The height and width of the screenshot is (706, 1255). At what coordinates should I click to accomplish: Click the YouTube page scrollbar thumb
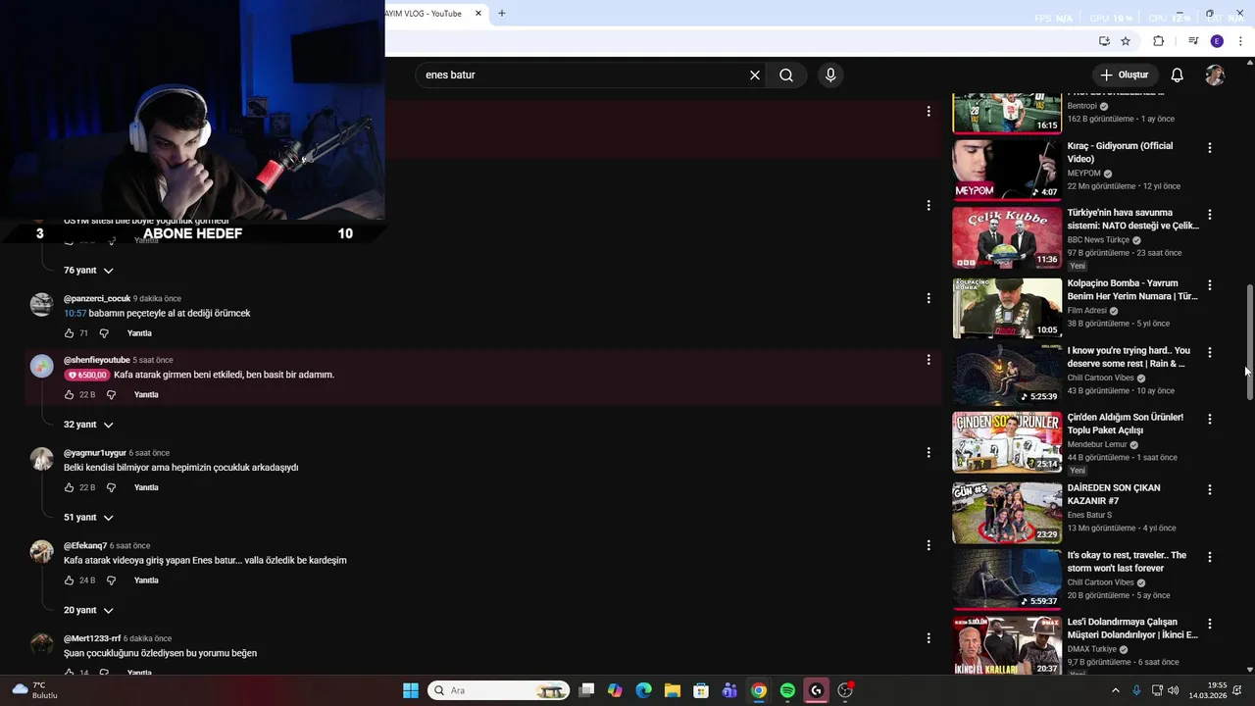pos(1249,342)
